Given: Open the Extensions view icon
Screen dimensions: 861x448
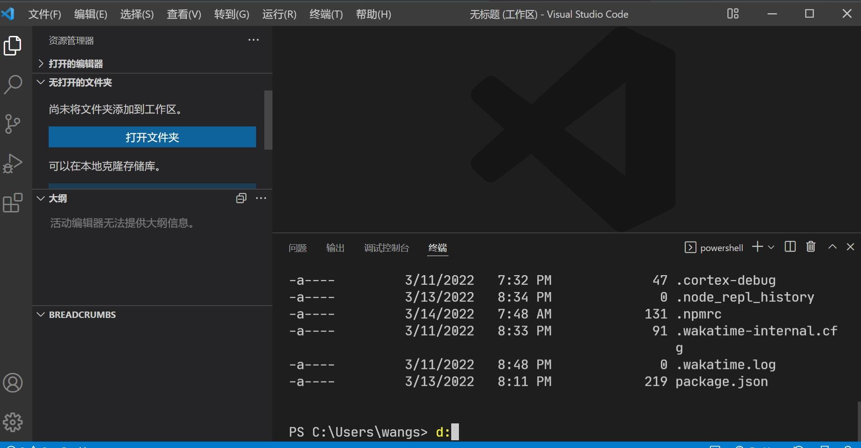Looking at the screenshot, I should pos(13,203).
